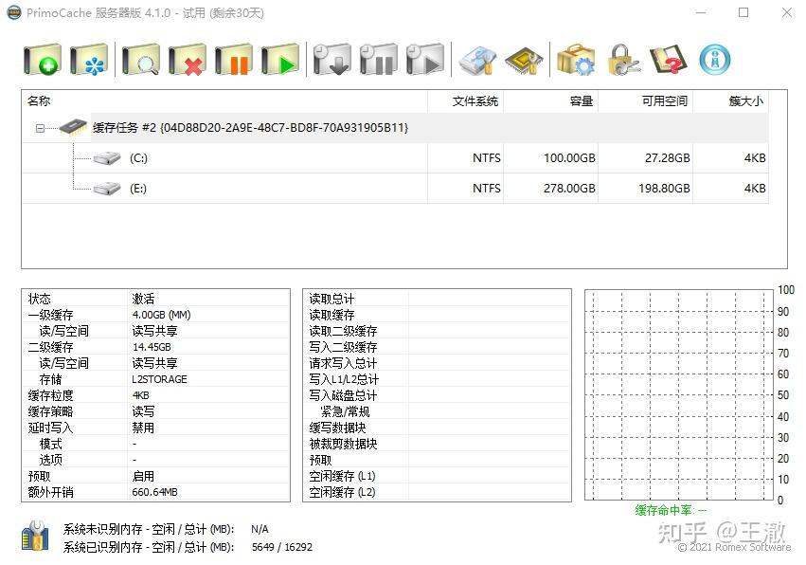
Task: Select the (C:) volume row
Action: [395, 158]
